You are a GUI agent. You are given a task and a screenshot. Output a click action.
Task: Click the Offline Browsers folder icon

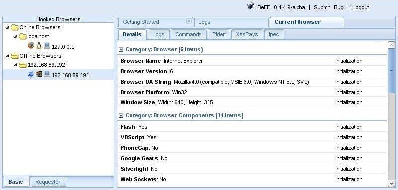click(x=15, y=56)
